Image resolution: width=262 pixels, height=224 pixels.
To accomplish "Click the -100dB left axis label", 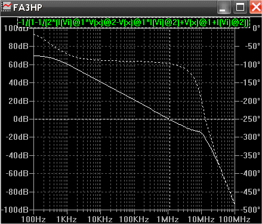I will pos(15,210).
